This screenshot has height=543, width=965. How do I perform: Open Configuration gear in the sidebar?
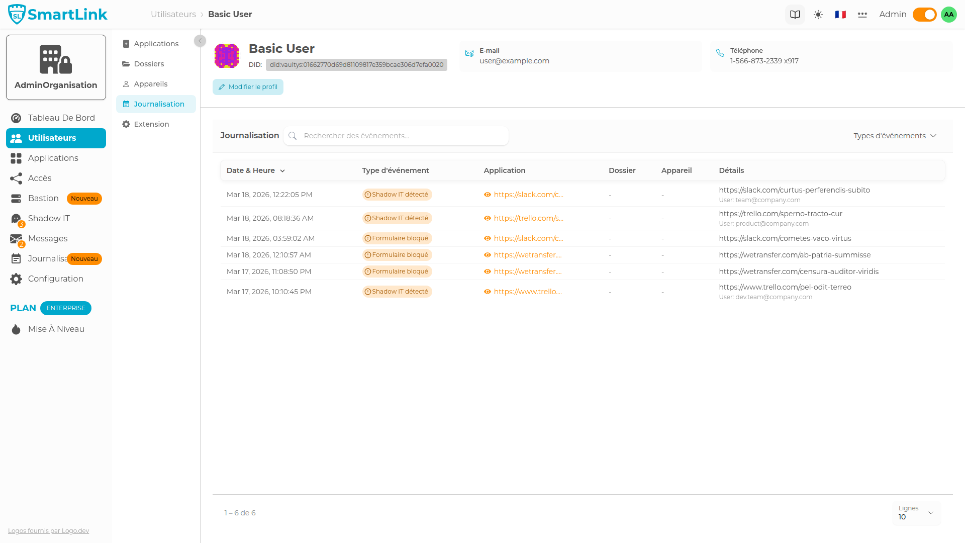point(16,279)
